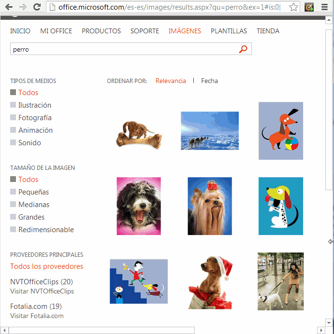
Task: Filter by Pequeñas image size
Action: coord(33,192)
